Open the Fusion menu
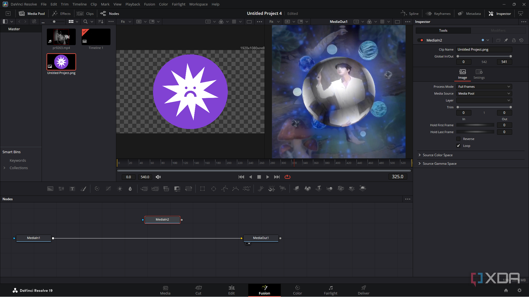 pyautogui.click(x=149, y=4)
